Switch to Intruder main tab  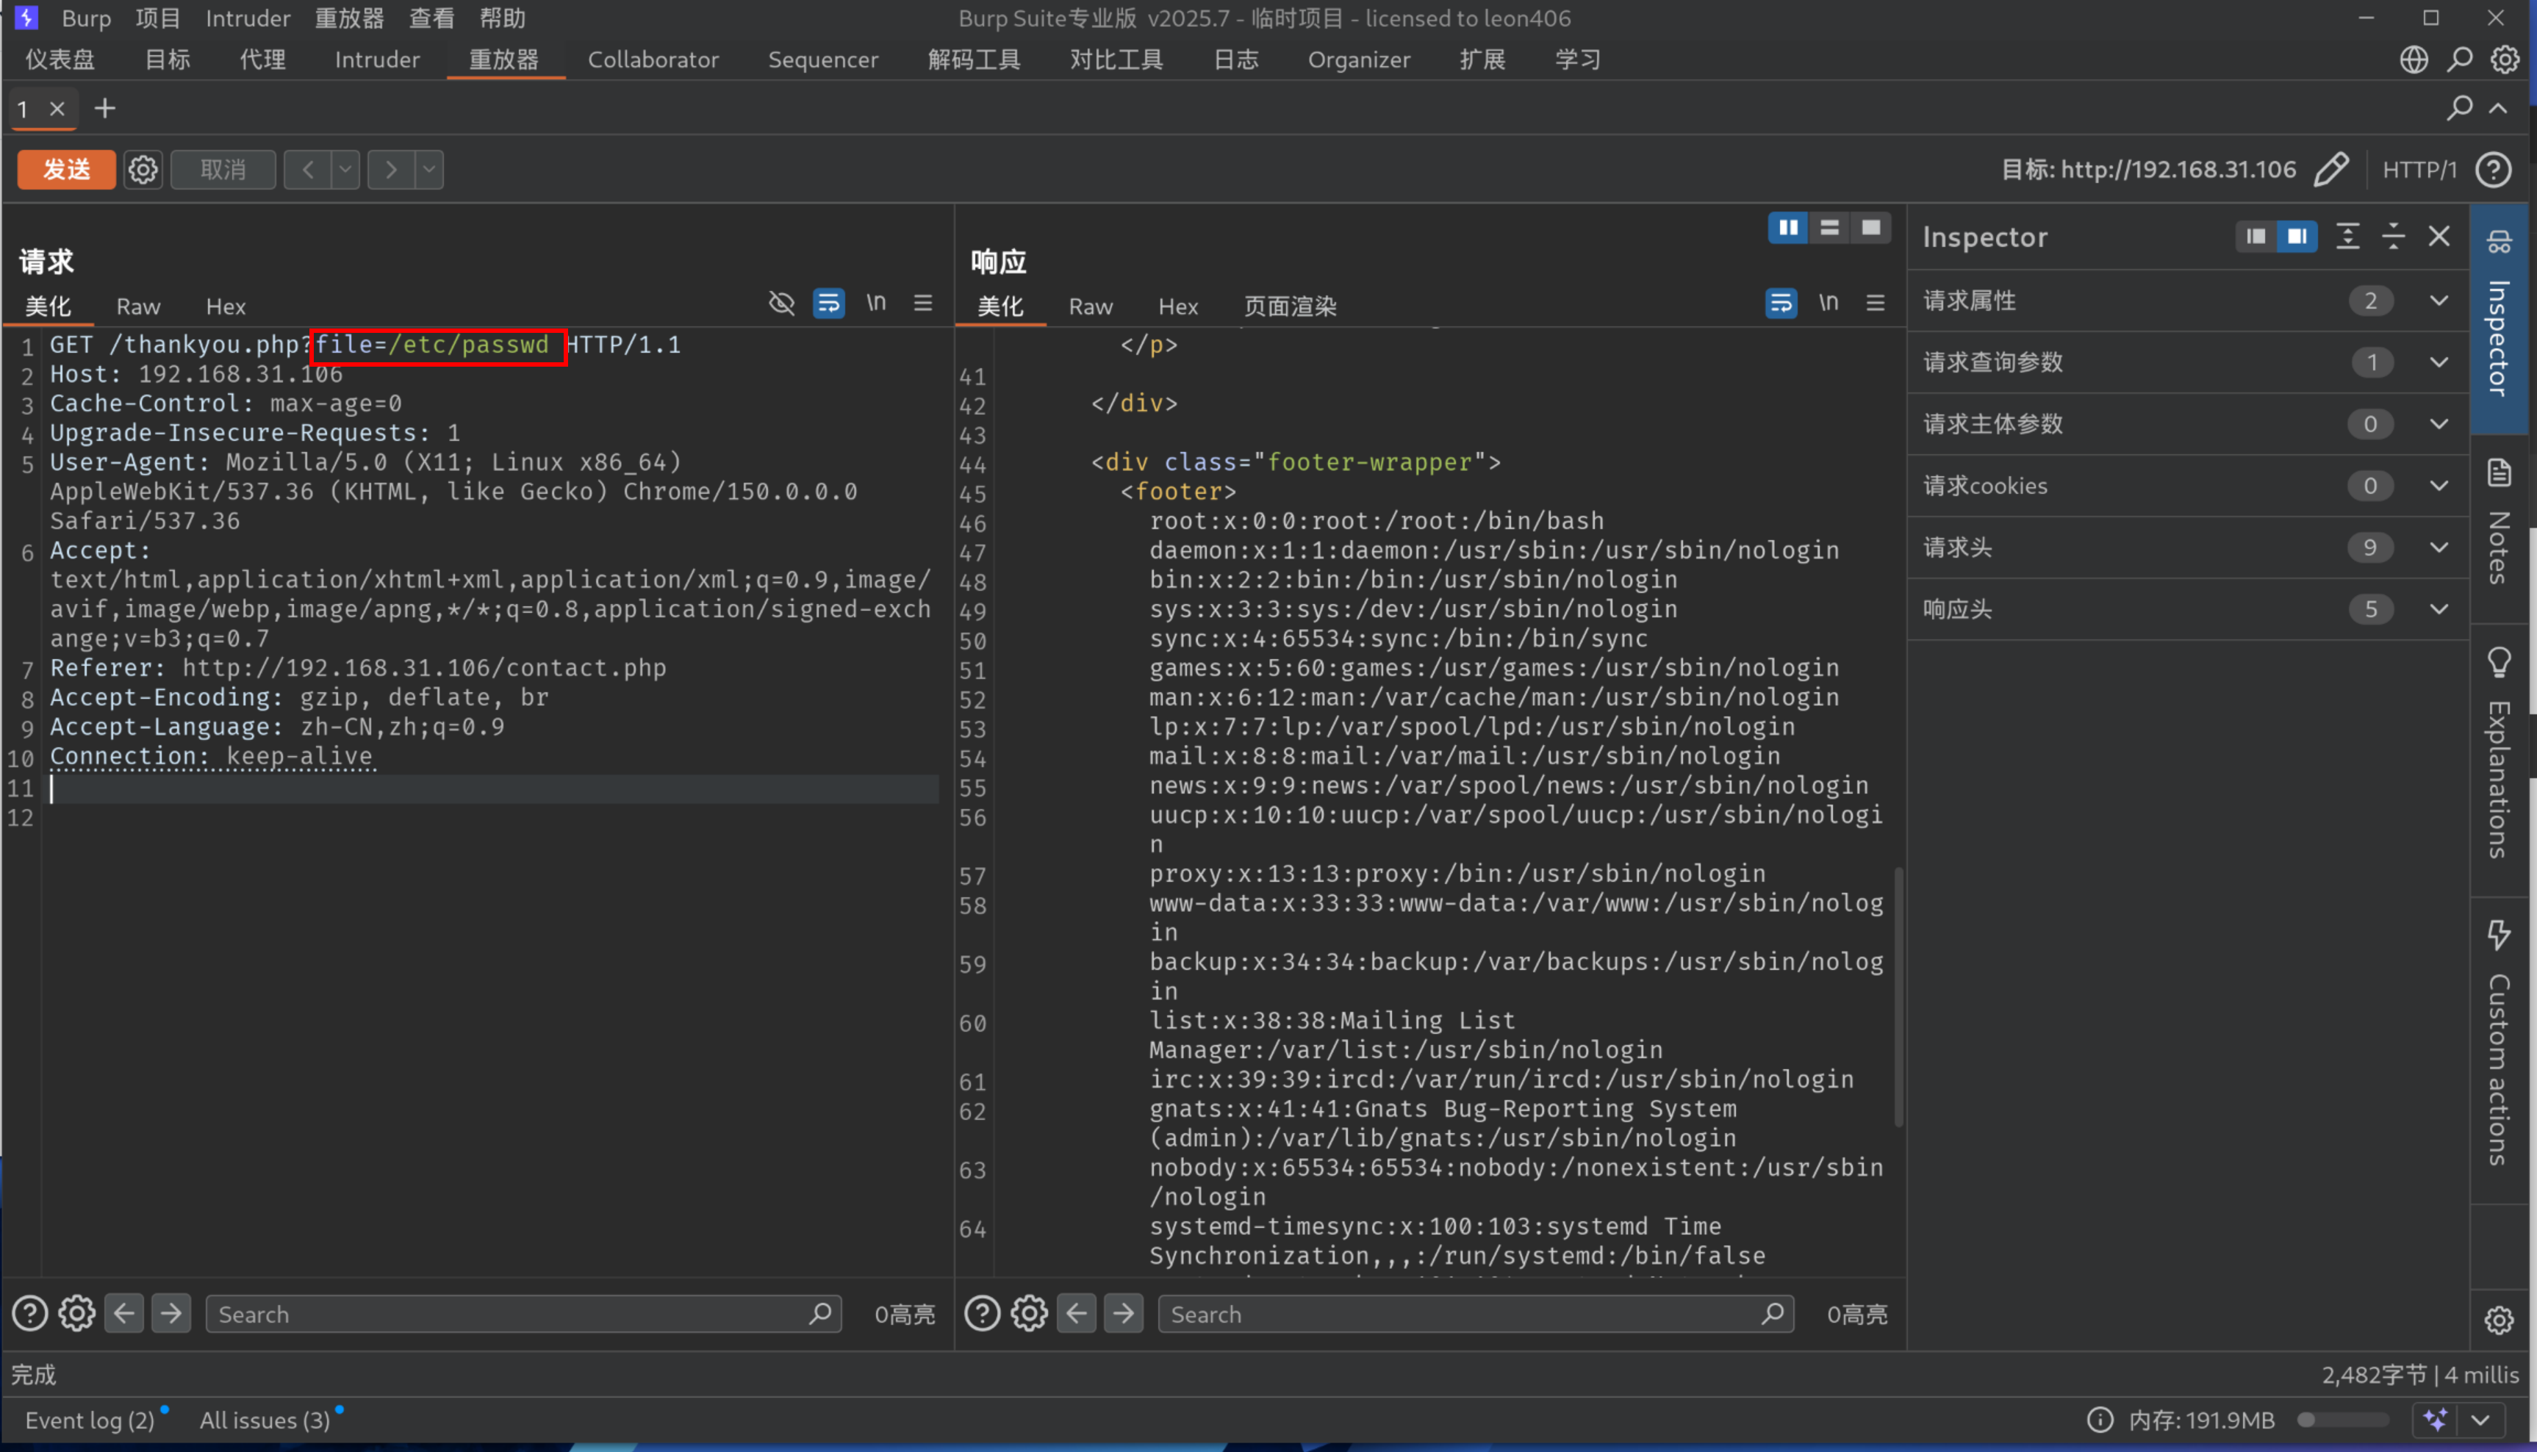point(377,60)
